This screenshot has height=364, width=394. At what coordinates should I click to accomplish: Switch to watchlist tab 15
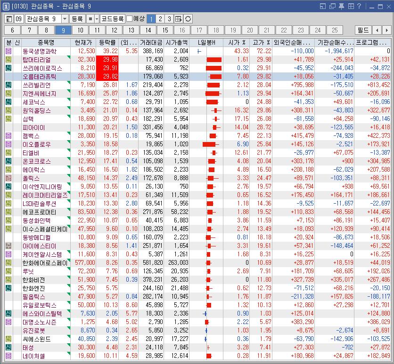(165, 30)
